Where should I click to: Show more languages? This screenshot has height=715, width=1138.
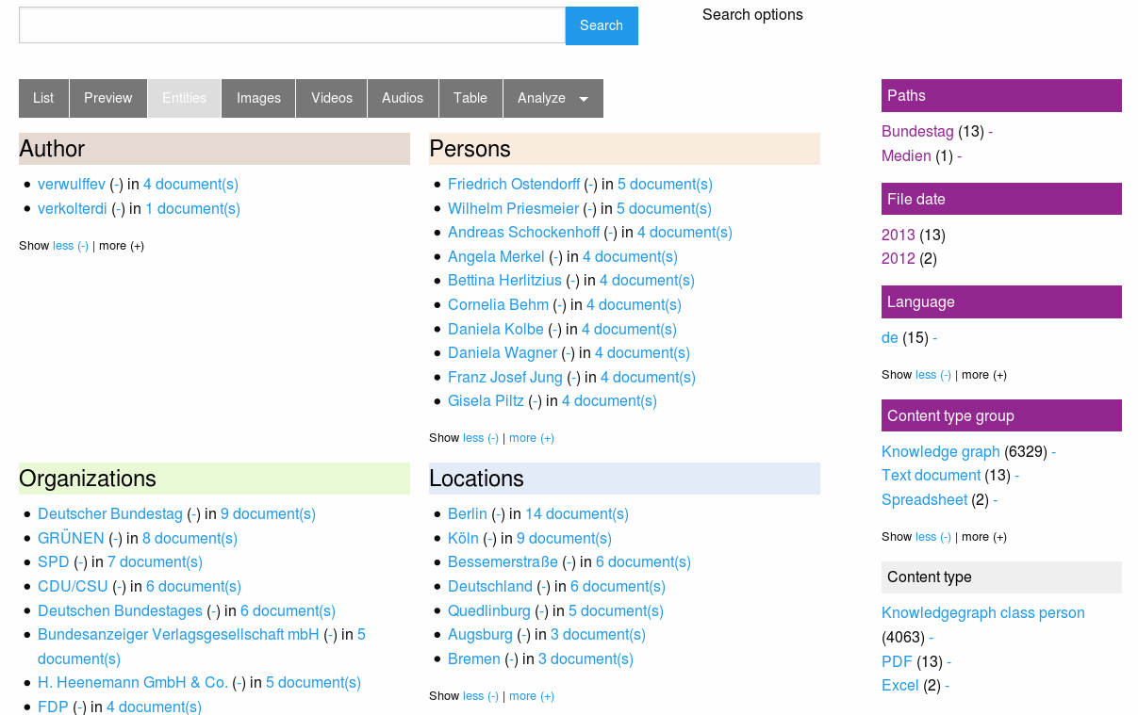pos(984,375)
